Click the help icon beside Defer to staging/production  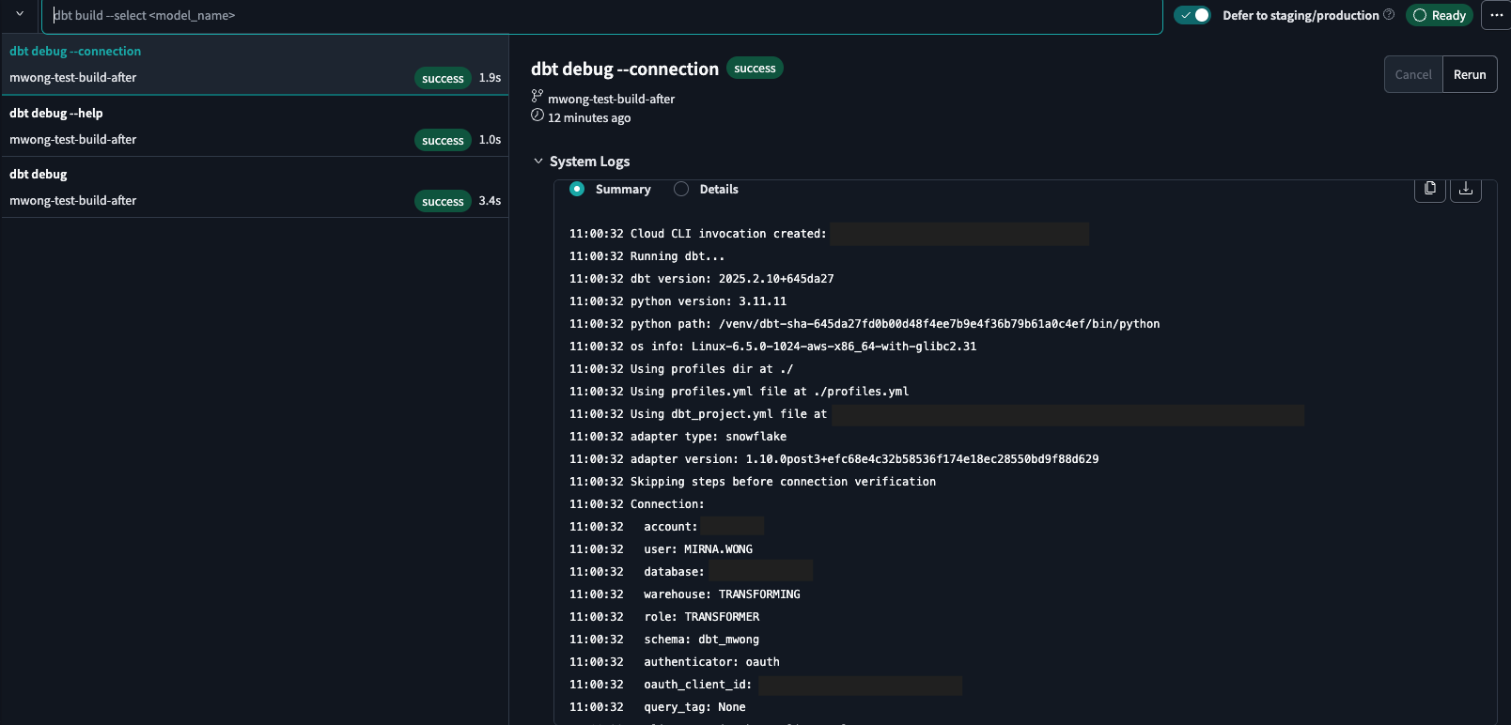pos(1389,15)
